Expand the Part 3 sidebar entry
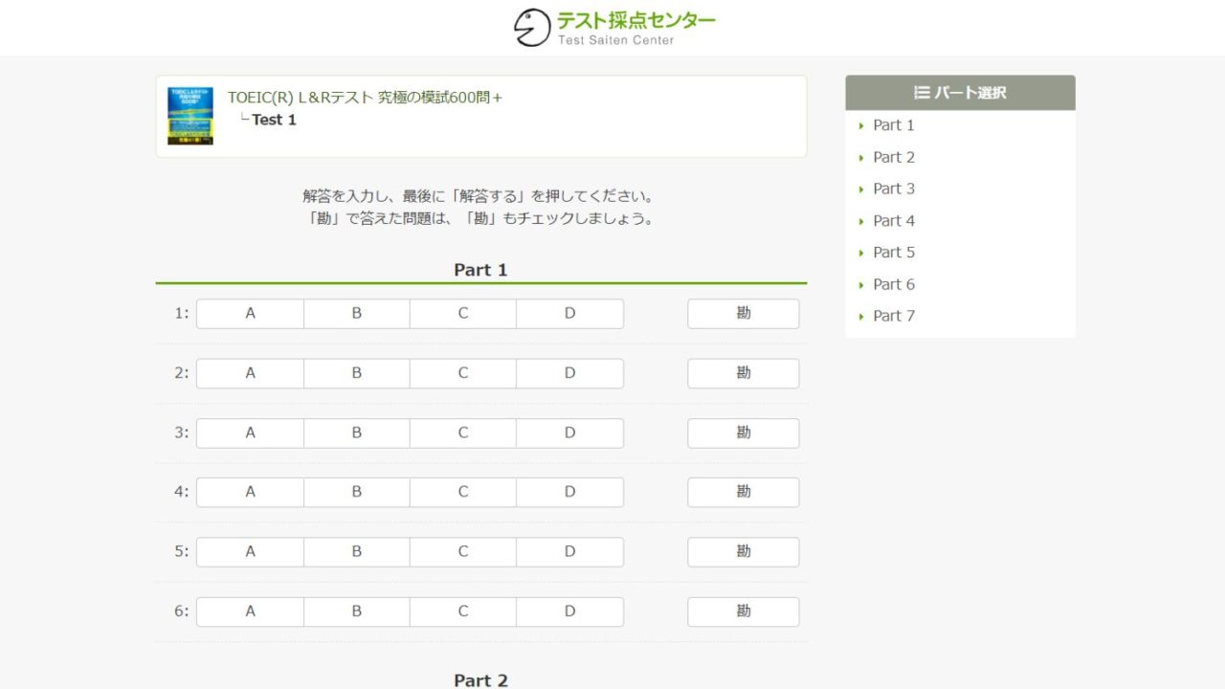Image resolution: width=1225 pixels, height=689 pixels. click(893, 189)
